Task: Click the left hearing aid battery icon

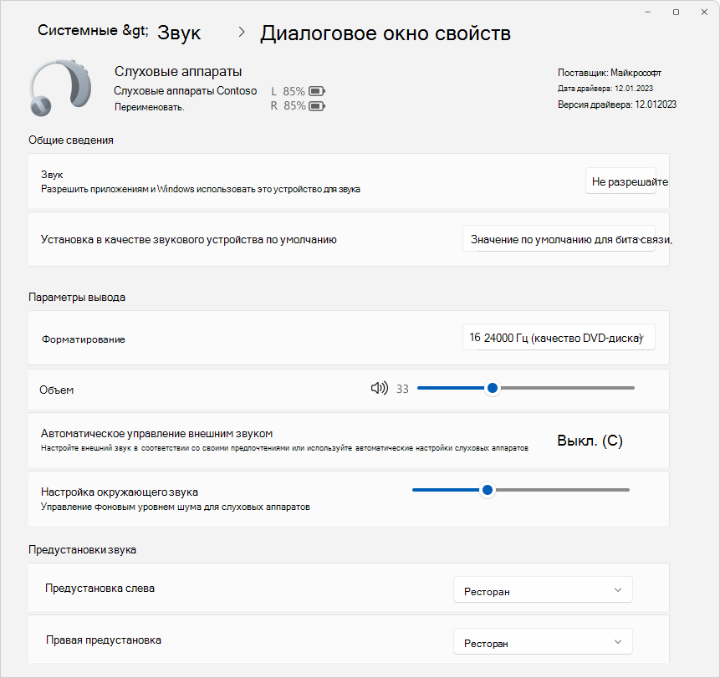Action: point(317,91)
